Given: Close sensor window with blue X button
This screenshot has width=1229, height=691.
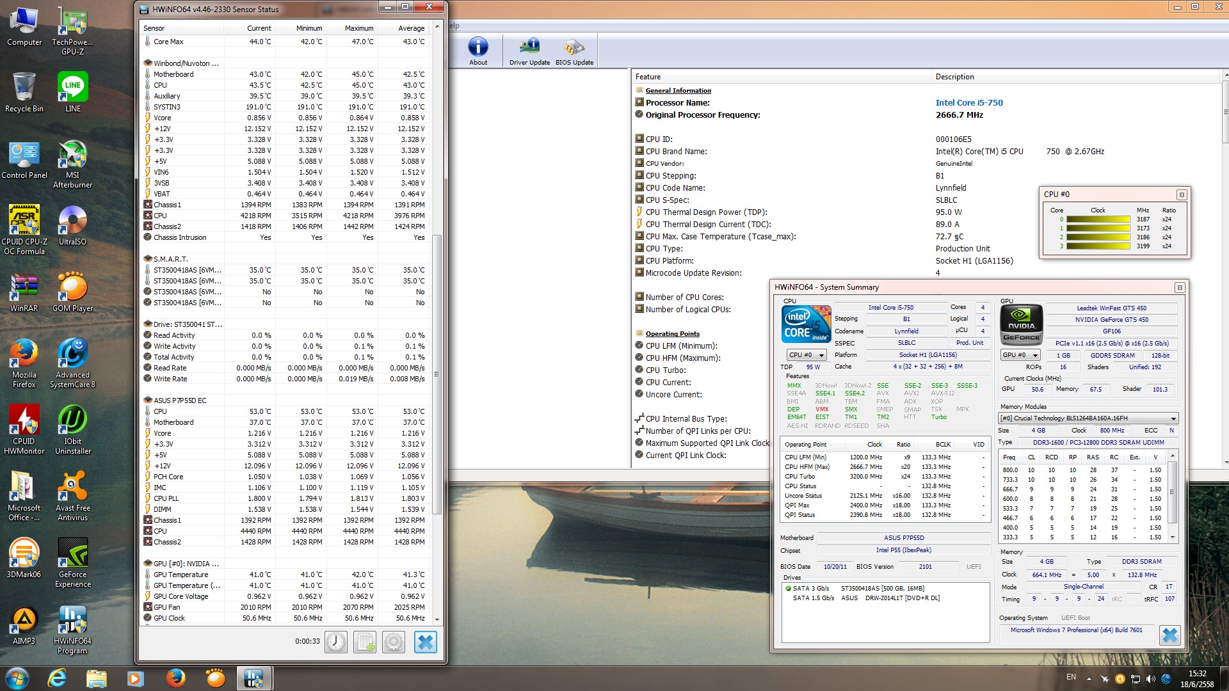Looking at the screenshot, I should [425, 642].
